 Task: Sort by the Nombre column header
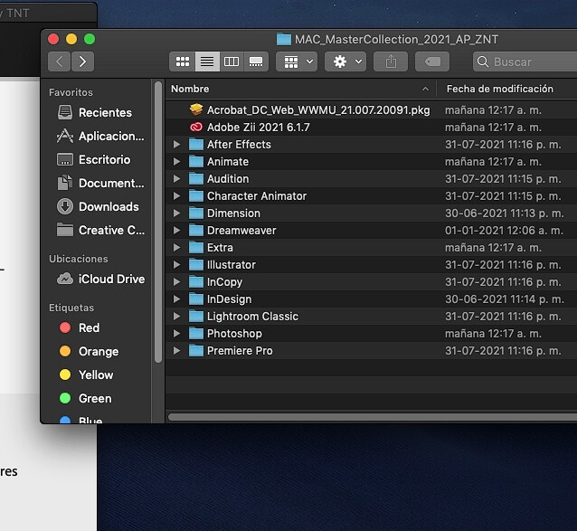(x=300, y=89)
